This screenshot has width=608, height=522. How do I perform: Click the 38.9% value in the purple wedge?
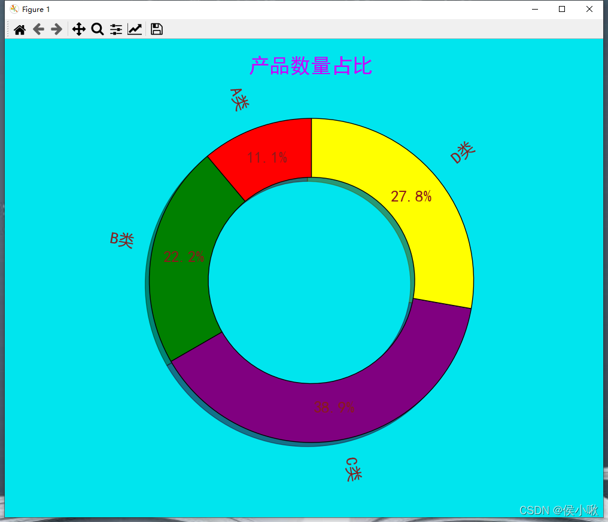[x=334, y=407]
